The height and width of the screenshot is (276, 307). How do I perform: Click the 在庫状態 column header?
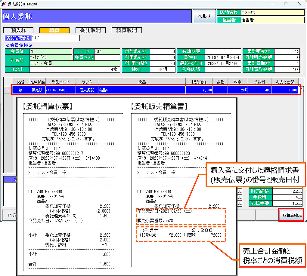37,82
